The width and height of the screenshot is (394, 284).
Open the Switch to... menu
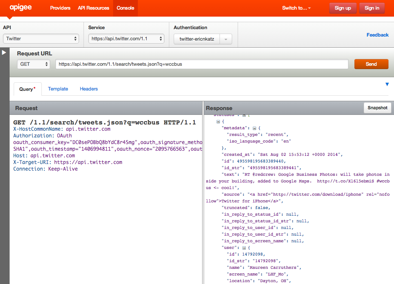296,8
